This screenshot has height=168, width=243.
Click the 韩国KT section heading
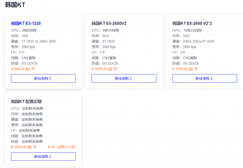[x=15, y=5]
